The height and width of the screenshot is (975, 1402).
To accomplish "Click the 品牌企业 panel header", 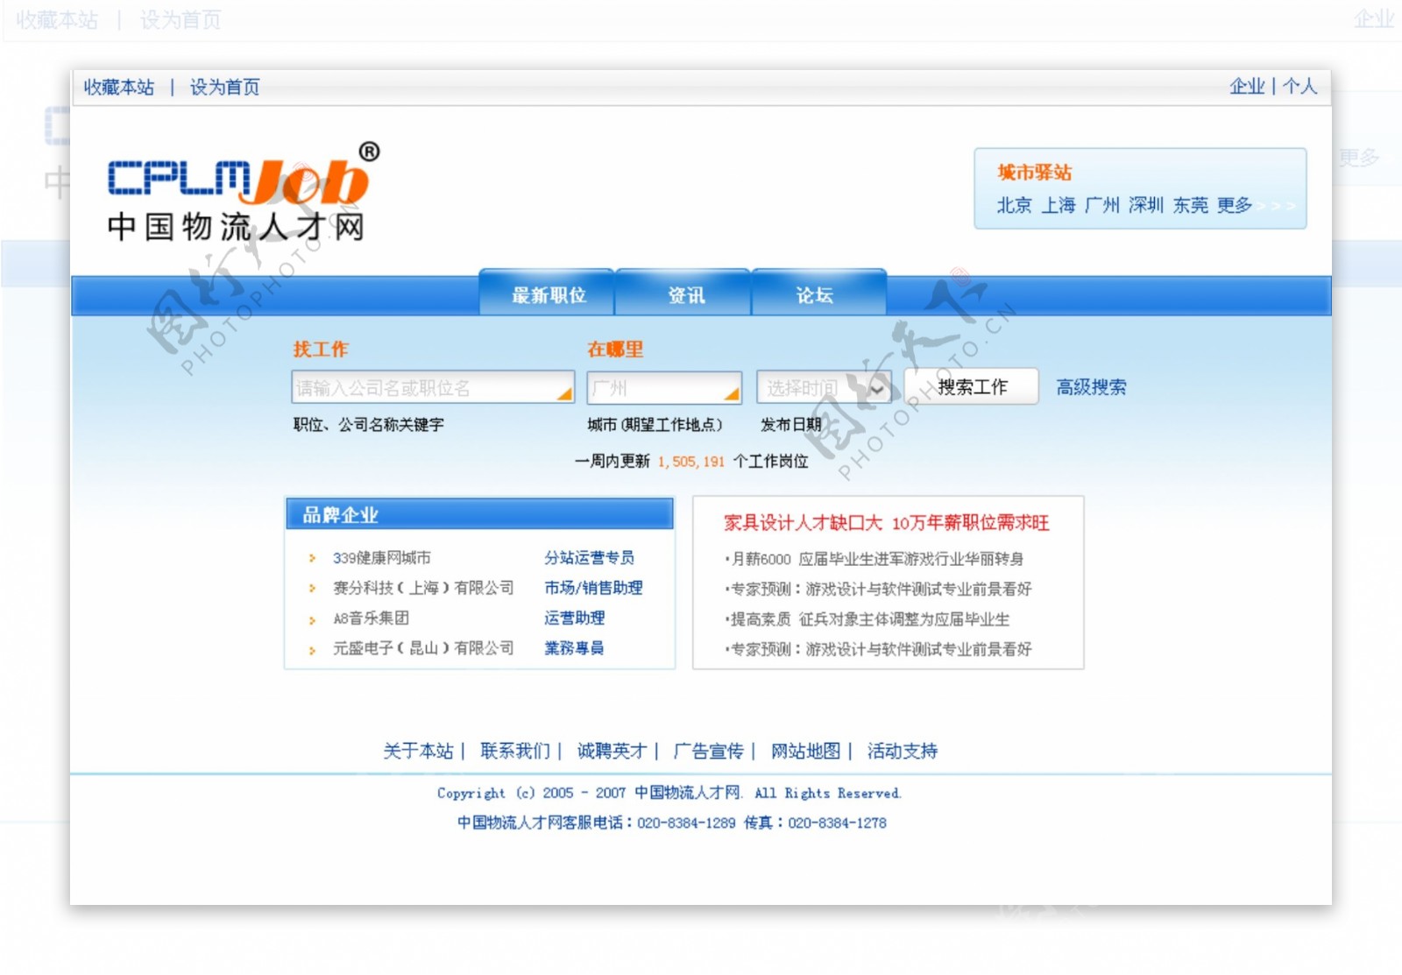I will point(479,514).
